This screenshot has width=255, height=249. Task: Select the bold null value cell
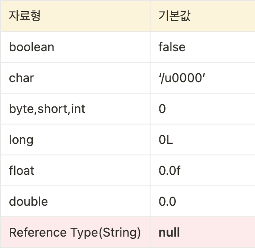click(x=203, y=233)
